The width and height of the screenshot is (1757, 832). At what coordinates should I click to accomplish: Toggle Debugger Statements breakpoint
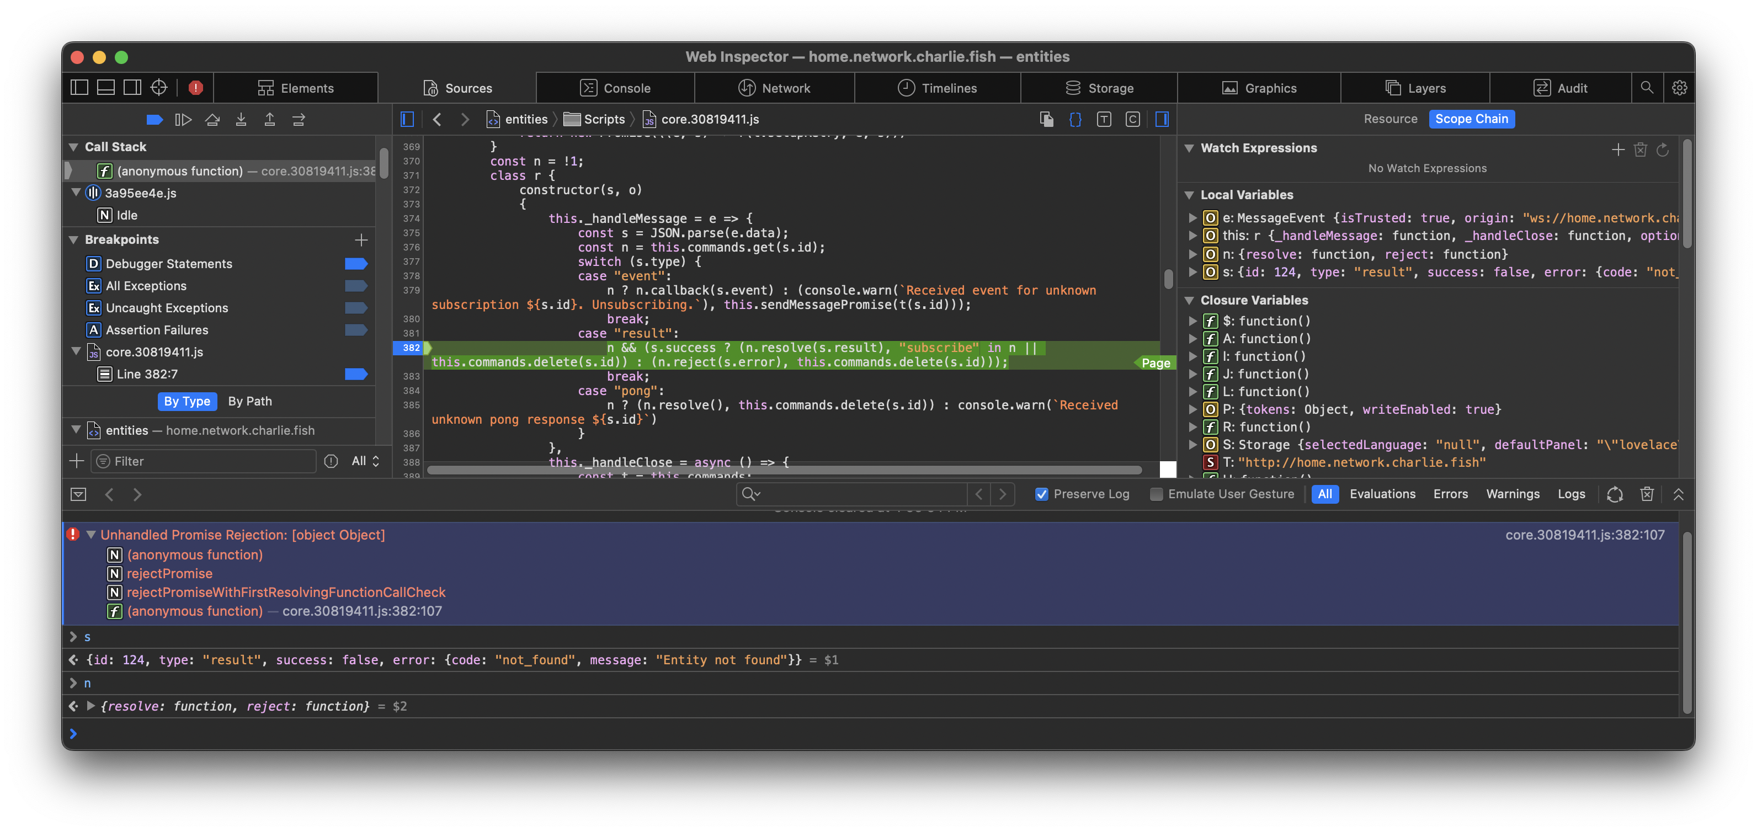click(x=356, y=263)
